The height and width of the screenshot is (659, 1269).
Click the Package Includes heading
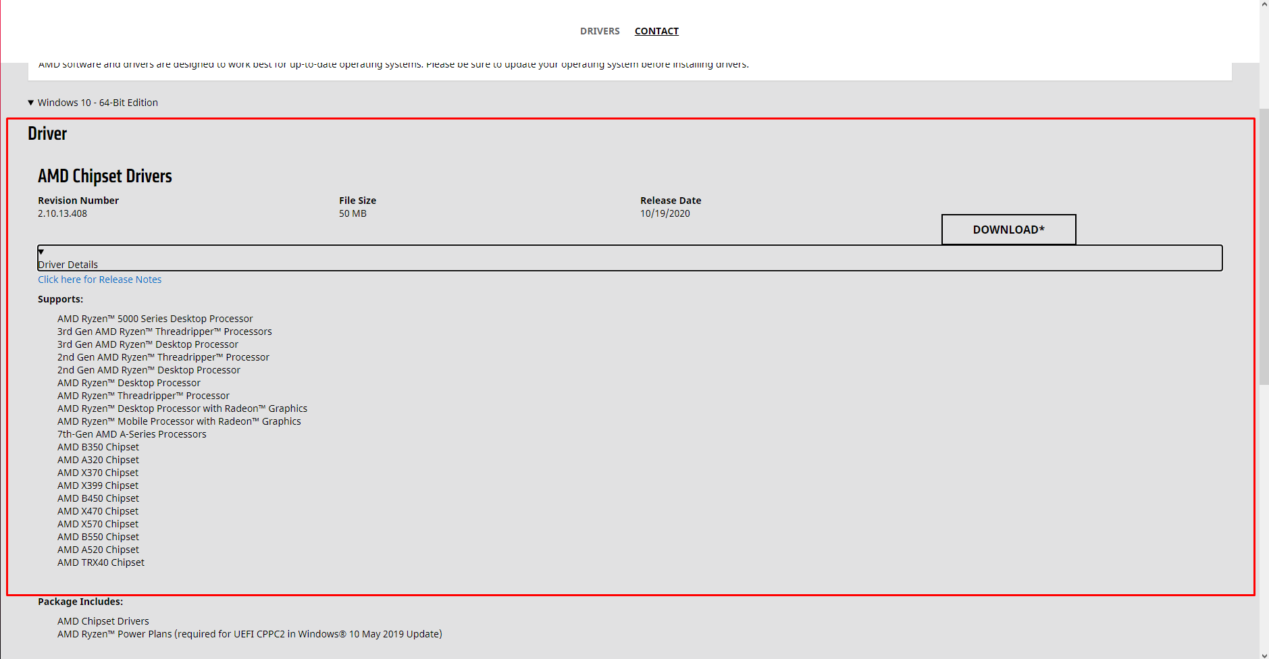(x=80, y=602)
